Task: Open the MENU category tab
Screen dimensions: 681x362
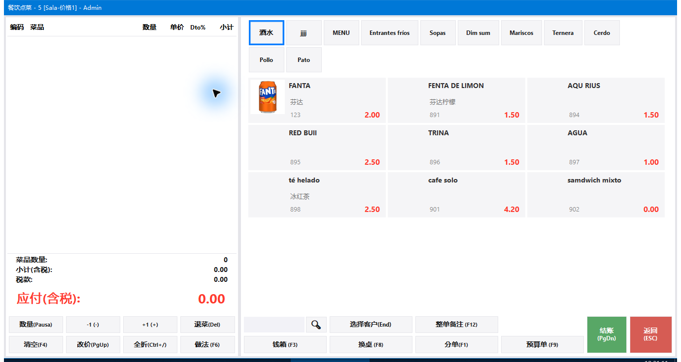Action: point(341,33)
